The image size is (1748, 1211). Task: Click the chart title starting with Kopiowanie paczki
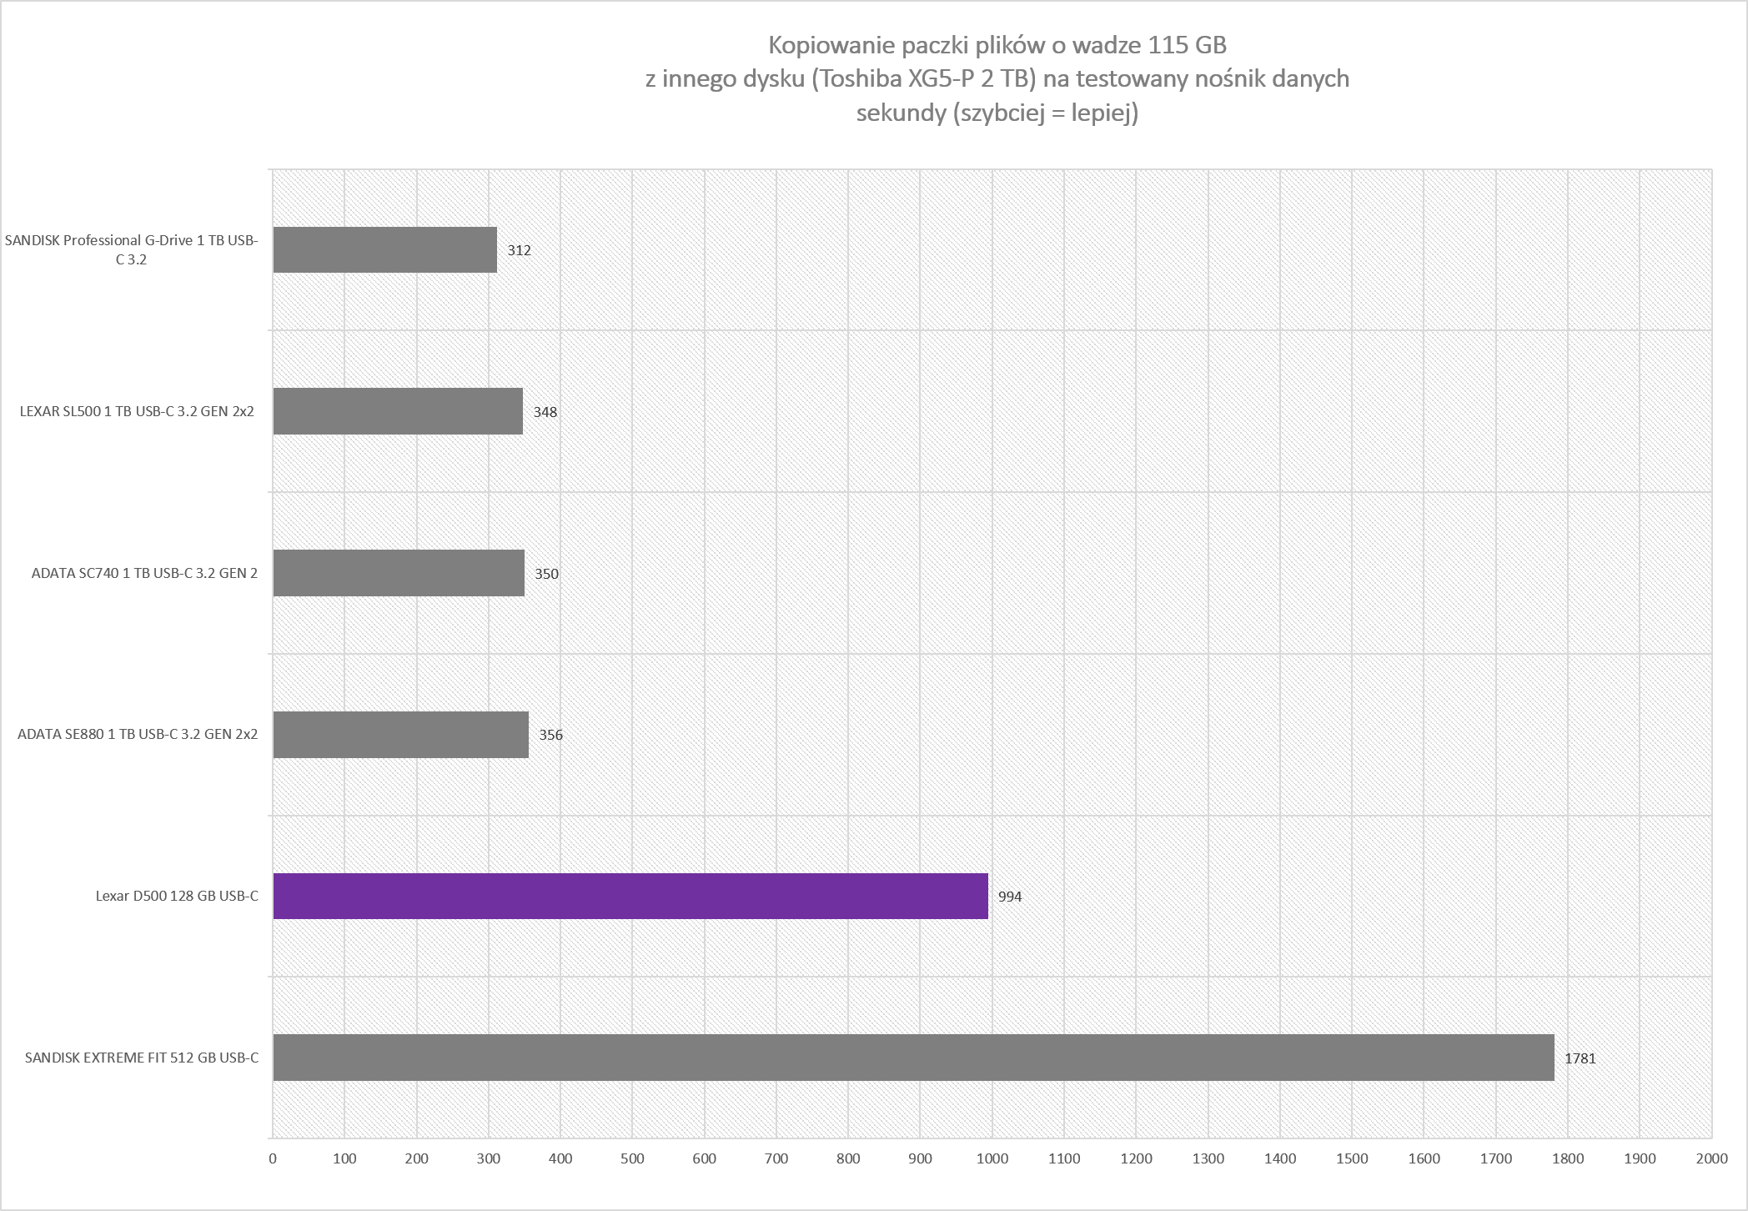tap(997, 78)
